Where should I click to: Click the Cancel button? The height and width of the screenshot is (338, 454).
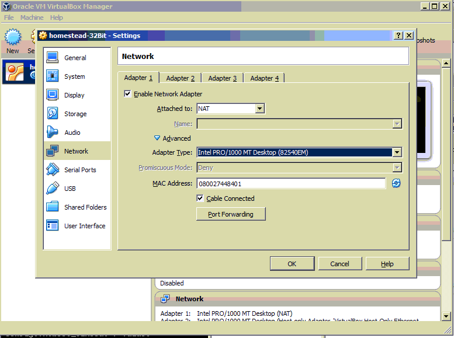click(x=340, y=264)
